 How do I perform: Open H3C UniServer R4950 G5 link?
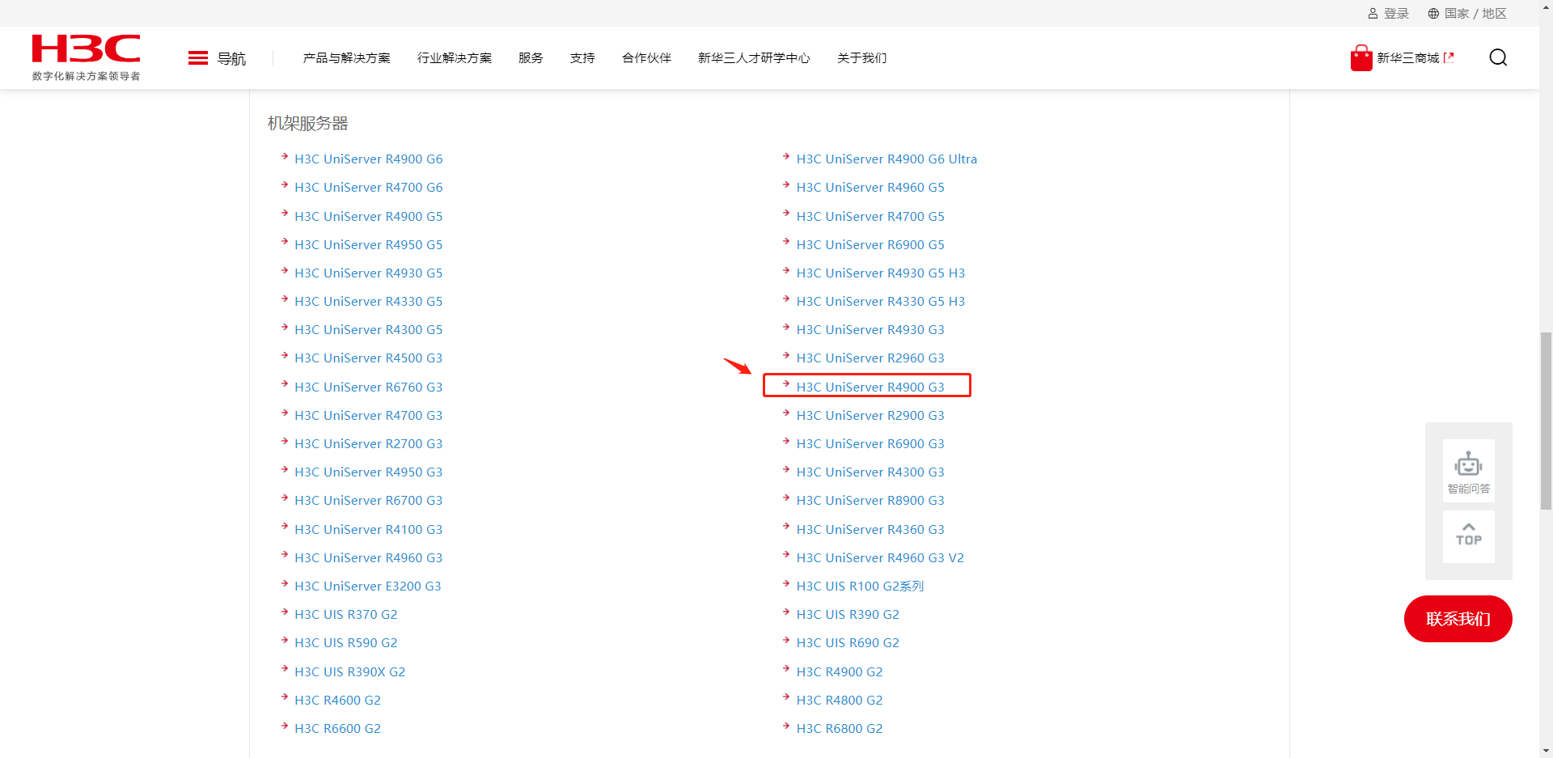pos(369,245)
